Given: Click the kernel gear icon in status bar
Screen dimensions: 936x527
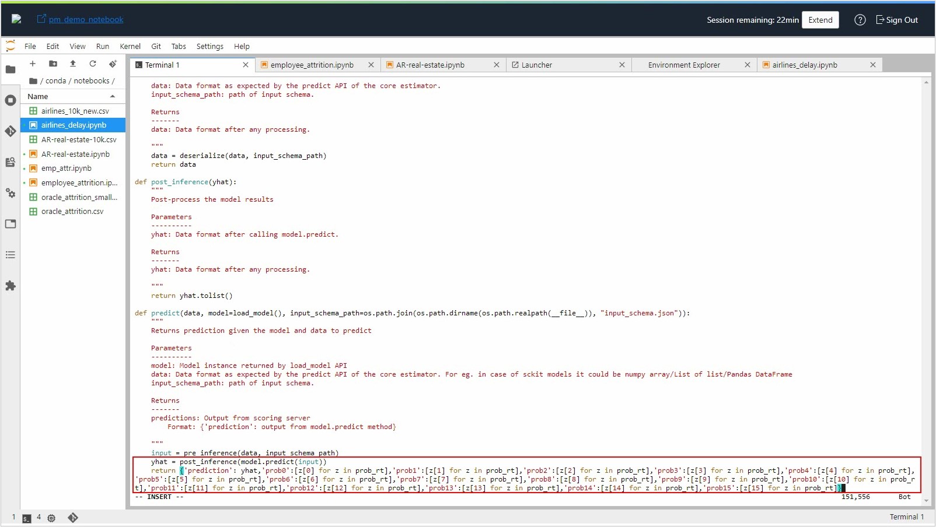Looking at the screenshot, I should [x=51, y=518].
